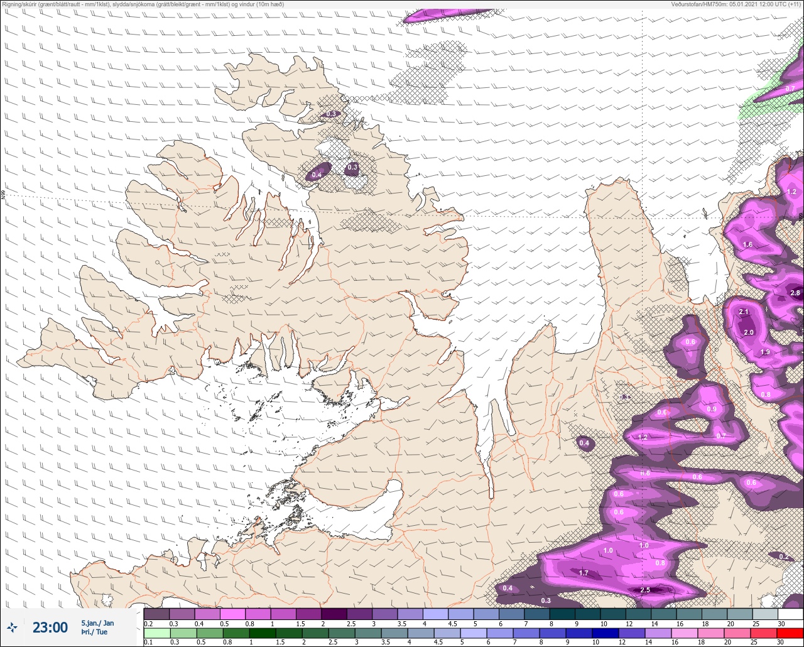The width and height of the screenshot is (804, 647).
Task: Click the upper legend dark purple swatch right of 2
Action: point(334,614)
